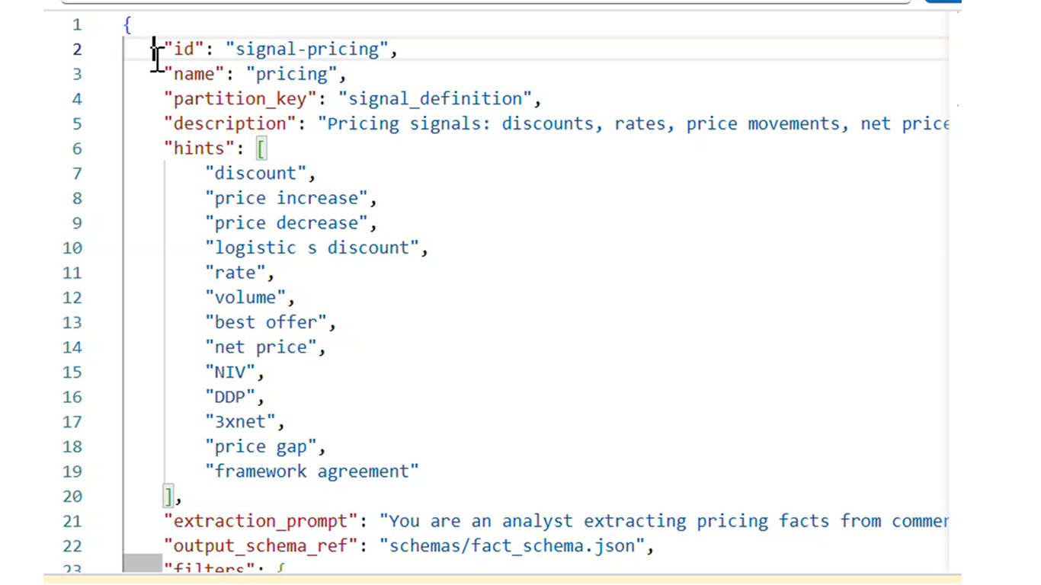Click the "price decrease" hint

tap(286, 223)
